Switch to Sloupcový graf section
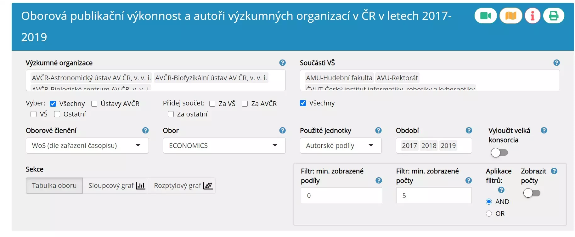The height and width of the screenshot is (237, 575). (116, 185)
